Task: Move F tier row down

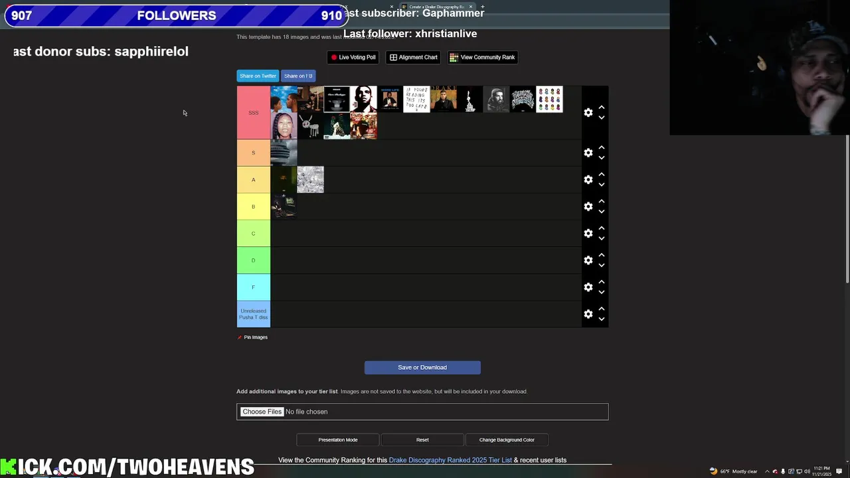Action: (601, 291)
